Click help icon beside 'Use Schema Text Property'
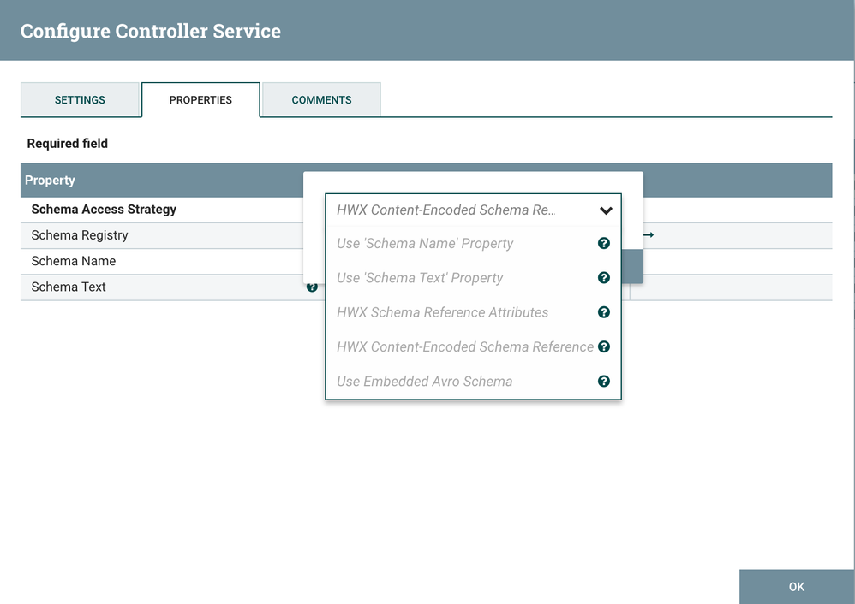The image size is (855, 604). [604, 278]
